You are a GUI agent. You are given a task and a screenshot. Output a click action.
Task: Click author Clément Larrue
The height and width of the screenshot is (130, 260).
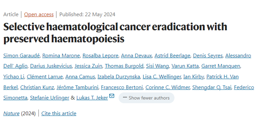coord(44,77)
